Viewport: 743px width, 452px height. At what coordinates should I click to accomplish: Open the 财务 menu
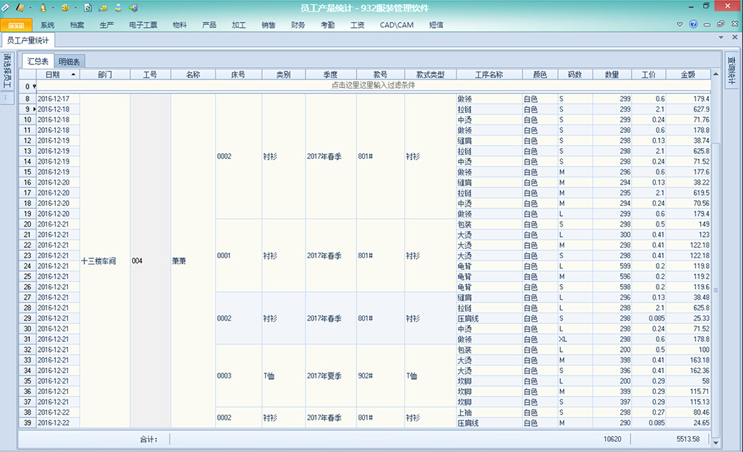click(x=298, y=25)
